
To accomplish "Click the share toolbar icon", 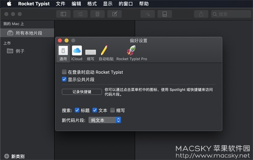I will pyautogui.click(x=201, y=14).
